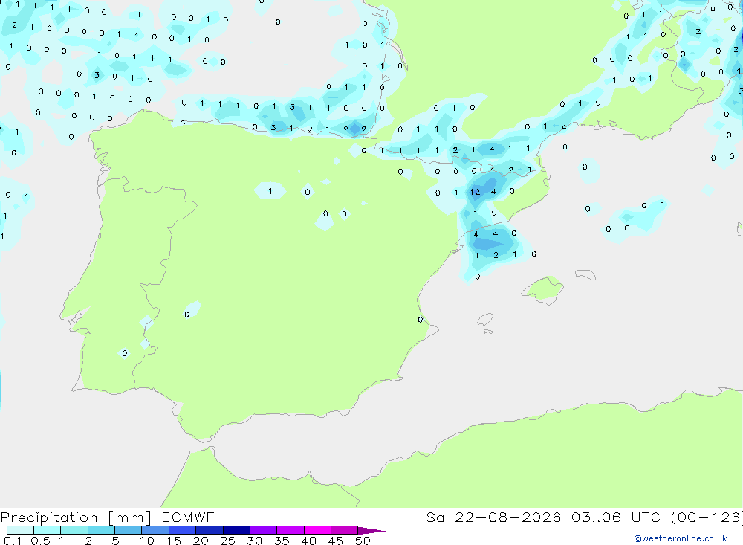Click the arrow tip beyond 50 on legend

372,530
